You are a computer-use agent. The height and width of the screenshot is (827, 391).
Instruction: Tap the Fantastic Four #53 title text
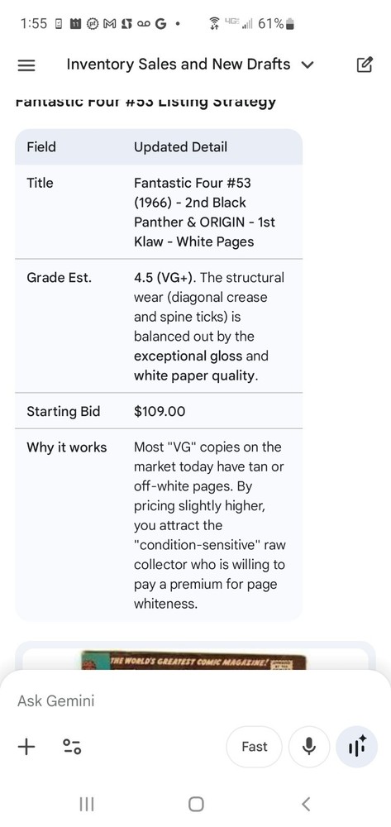[x=203, y=213]
